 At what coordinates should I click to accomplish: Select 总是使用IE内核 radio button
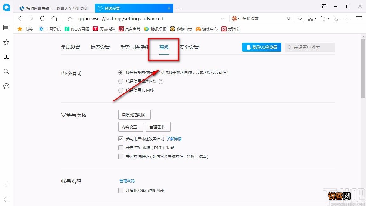pyautogui.click(x=121, y=90)
